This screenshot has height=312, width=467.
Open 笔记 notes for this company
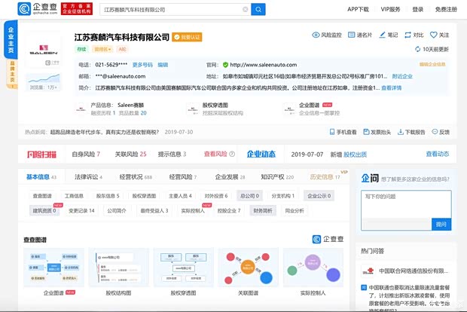[388, 35]
